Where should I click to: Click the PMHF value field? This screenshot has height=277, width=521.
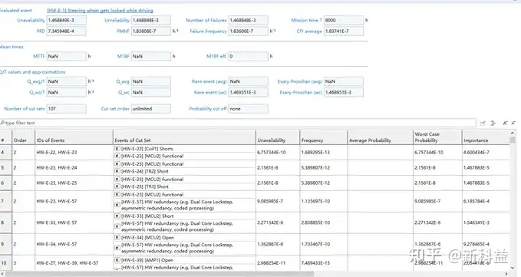click(151, 31)
